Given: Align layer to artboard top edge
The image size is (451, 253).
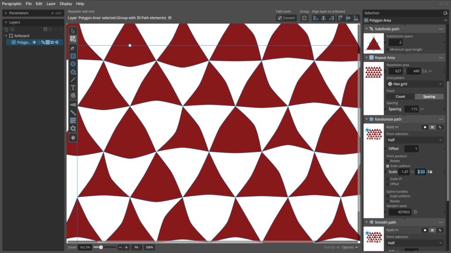Looking at the screenshot, I should [x=340, y=18].
